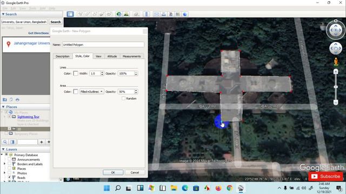The image size is (346, 194).
Task: Click the magnifier search-places icon in Places panel
Action: pyautogui.click(x=5, y=142)
